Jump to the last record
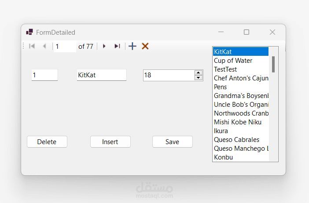The height and width of the screenshot is (203, 309). click(x=117, y=46)
